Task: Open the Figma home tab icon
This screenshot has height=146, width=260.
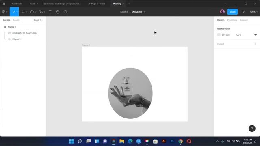Action: point(4,4)
